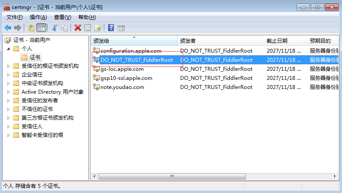This screenshot has height=193, width=342.
Task: Sort by the 颁发给 column header
Action: (134, 41)
